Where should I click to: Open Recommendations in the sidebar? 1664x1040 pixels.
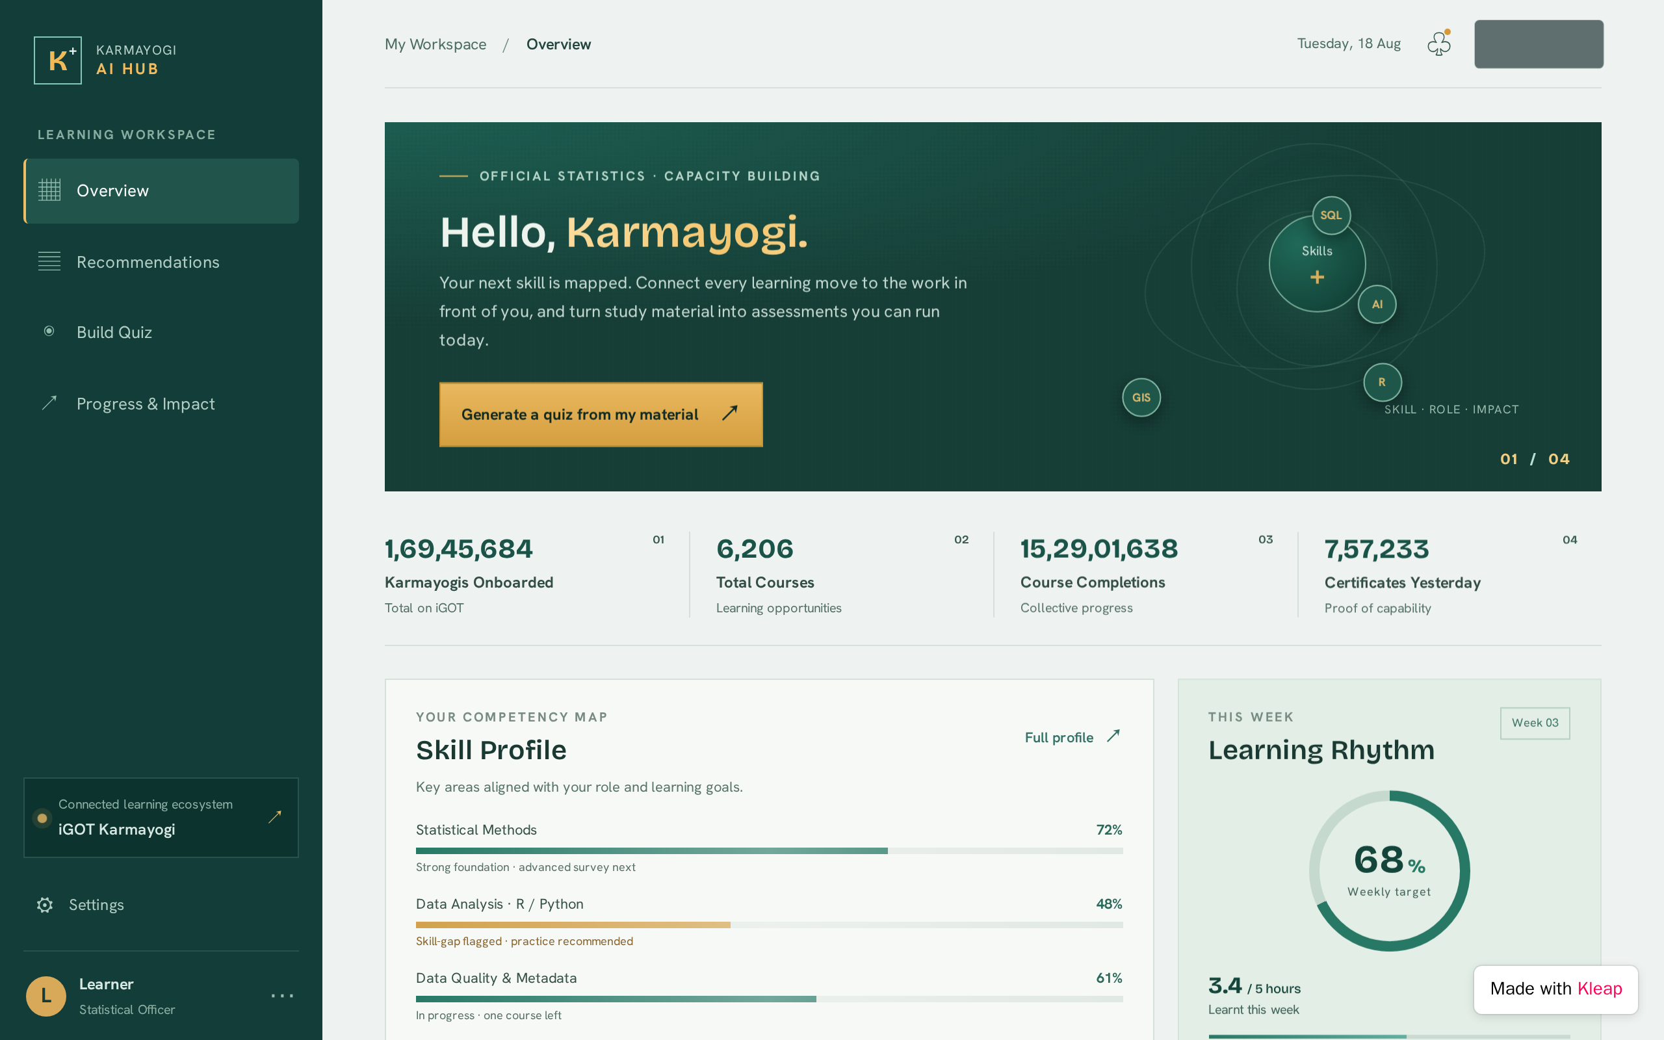point(161,262)
